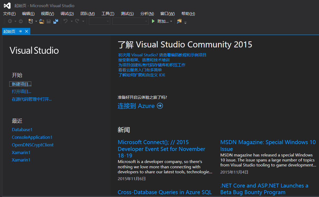The height and width of the screenshot is (197, 319).
Task: Click the 最近 section heading
Action: point(17,121)
